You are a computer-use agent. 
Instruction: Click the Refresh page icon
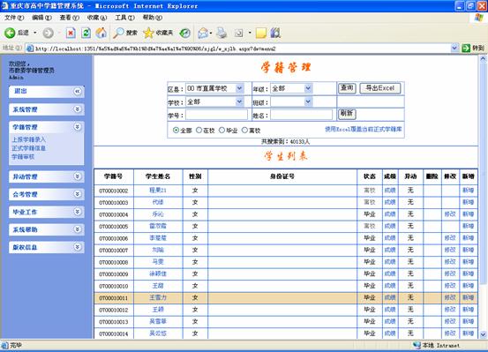tap(86, 33)
